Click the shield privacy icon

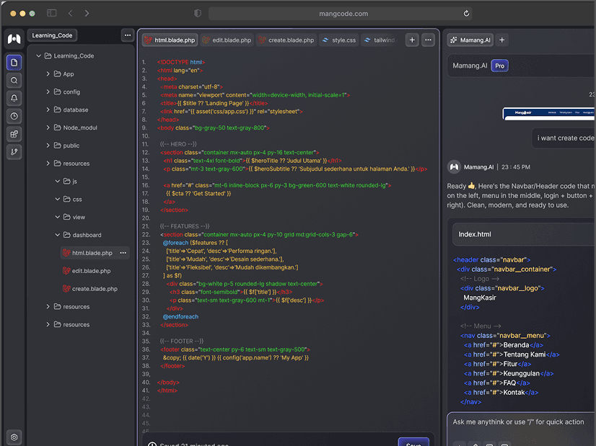(198, 13)
